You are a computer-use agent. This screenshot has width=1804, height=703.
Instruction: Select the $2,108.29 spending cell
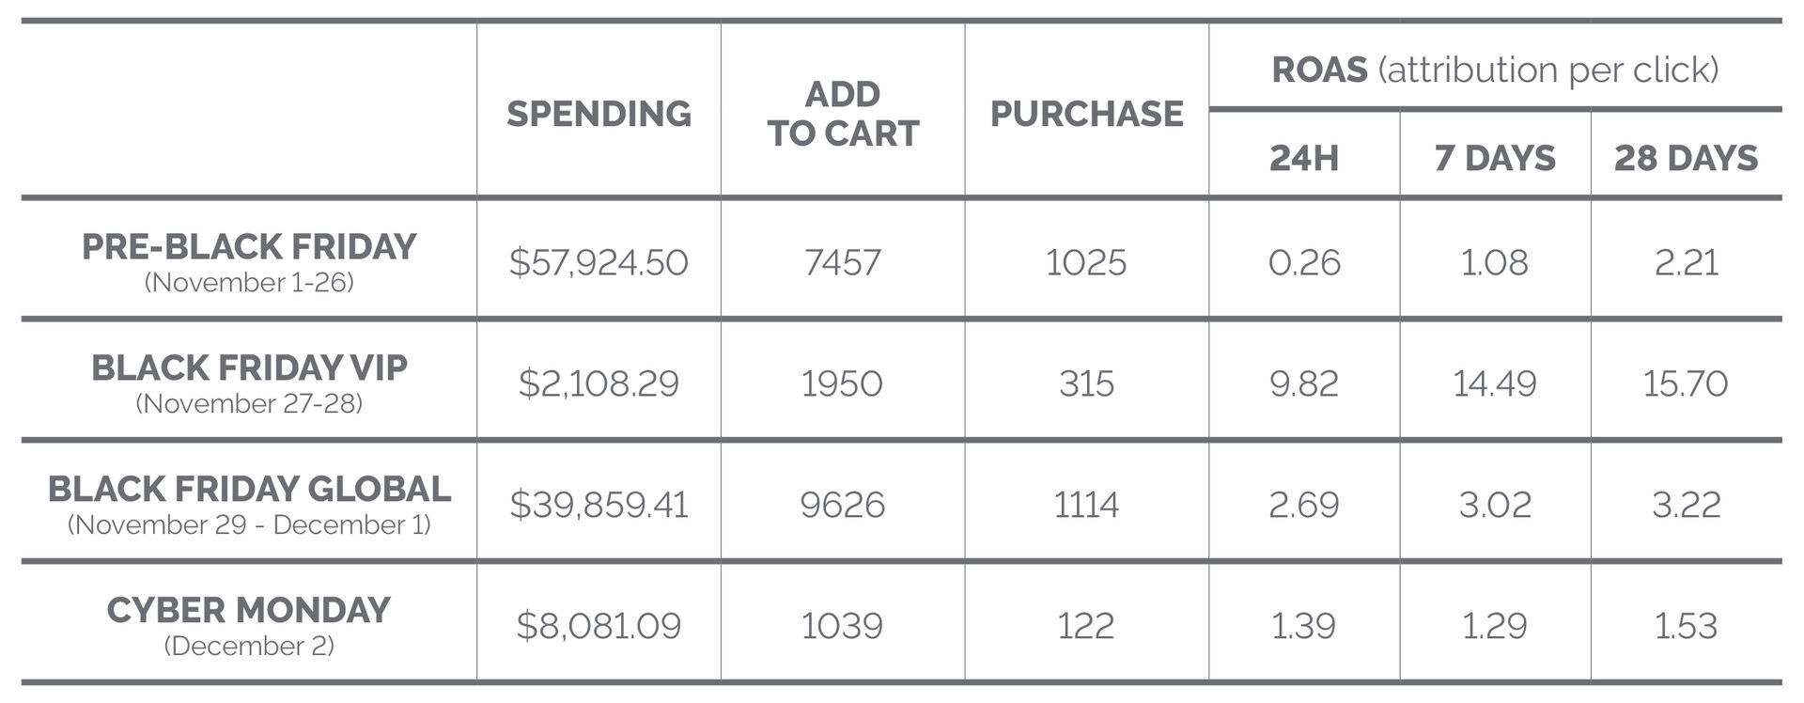599,383
